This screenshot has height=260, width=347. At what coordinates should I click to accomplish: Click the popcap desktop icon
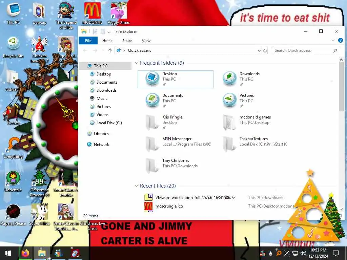coord(39,14)
